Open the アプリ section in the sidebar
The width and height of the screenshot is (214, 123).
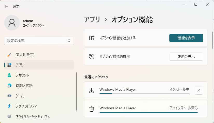[x=39, y=65]
